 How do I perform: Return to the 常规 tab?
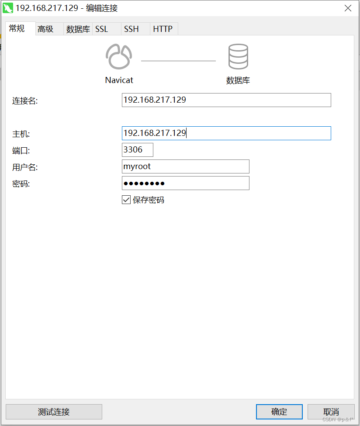[17, 29]
